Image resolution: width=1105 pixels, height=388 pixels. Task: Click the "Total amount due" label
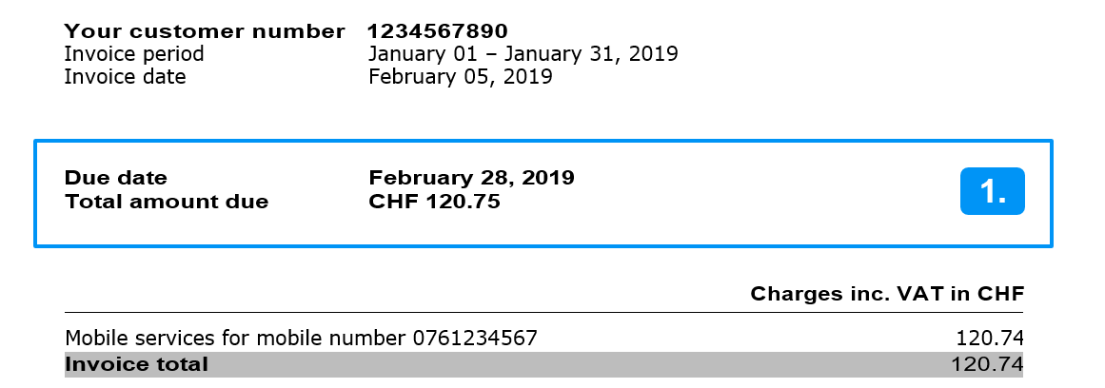[166, 202]
